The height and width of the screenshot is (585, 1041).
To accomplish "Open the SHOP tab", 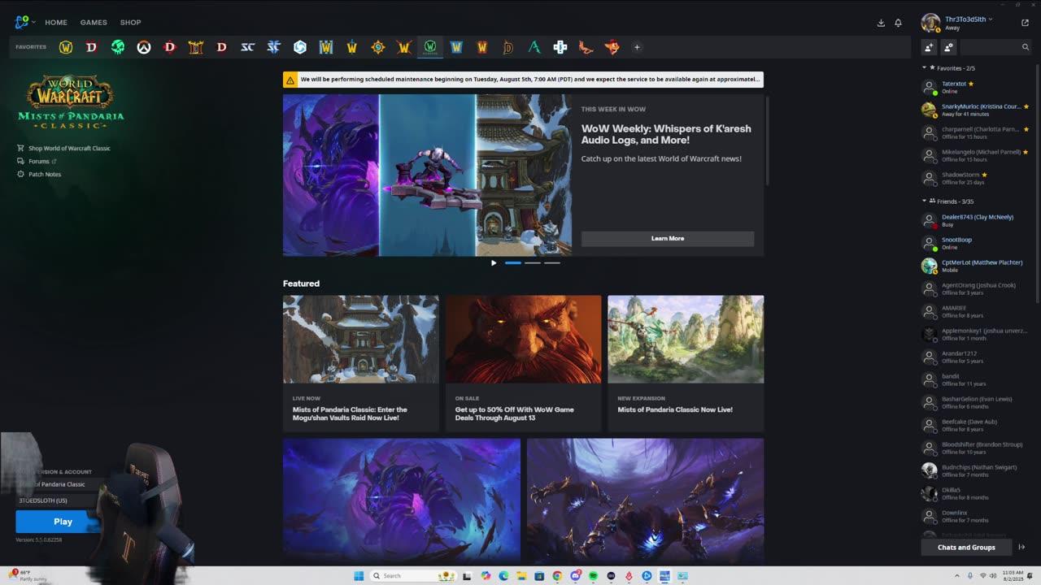I will click(130, 23).
